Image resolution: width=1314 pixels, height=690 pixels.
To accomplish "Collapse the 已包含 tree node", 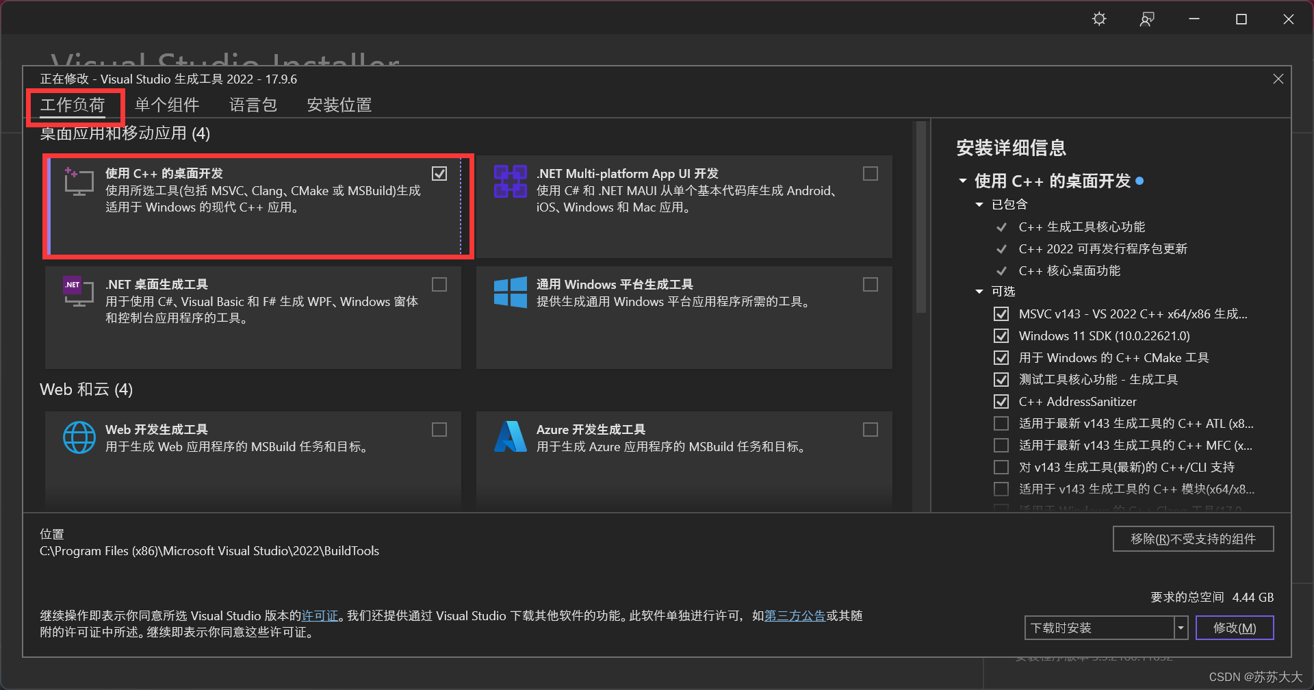I will 979,205.
